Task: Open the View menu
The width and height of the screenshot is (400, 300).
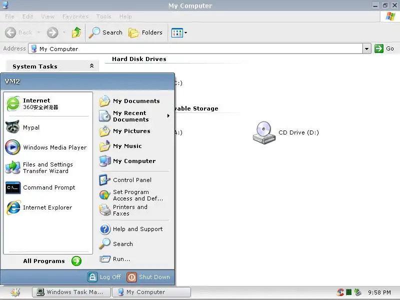Action: coord(47,16)
